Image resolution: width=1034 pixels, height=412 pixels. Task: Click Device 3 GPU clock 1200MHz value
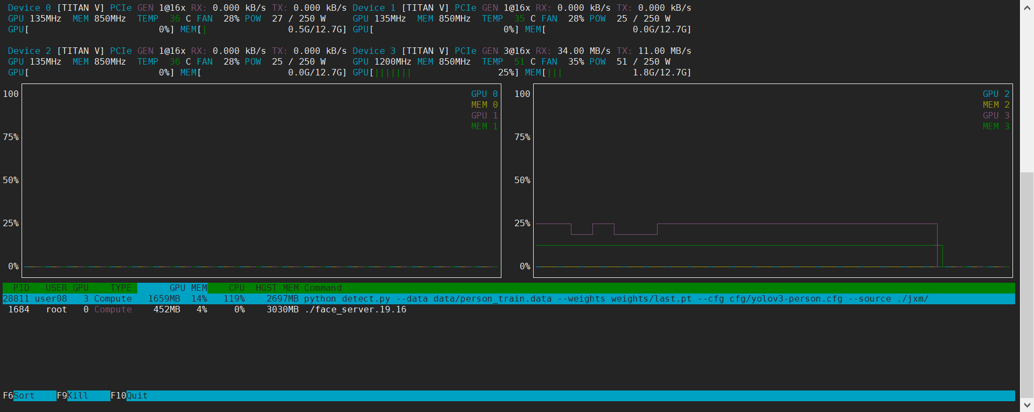click(393, 62)
